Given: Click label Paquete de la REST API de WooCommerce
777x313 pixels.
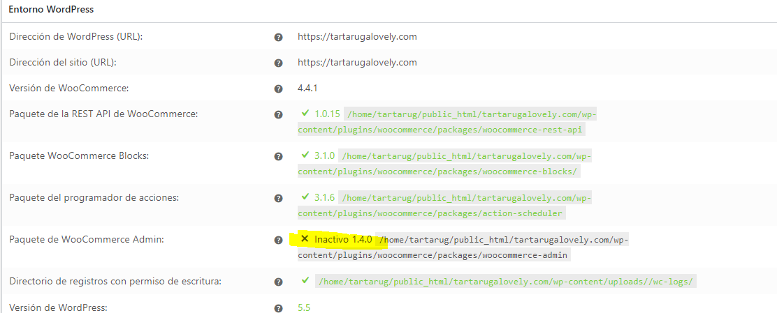Looking at the screenshot, I should click(103, 114).
